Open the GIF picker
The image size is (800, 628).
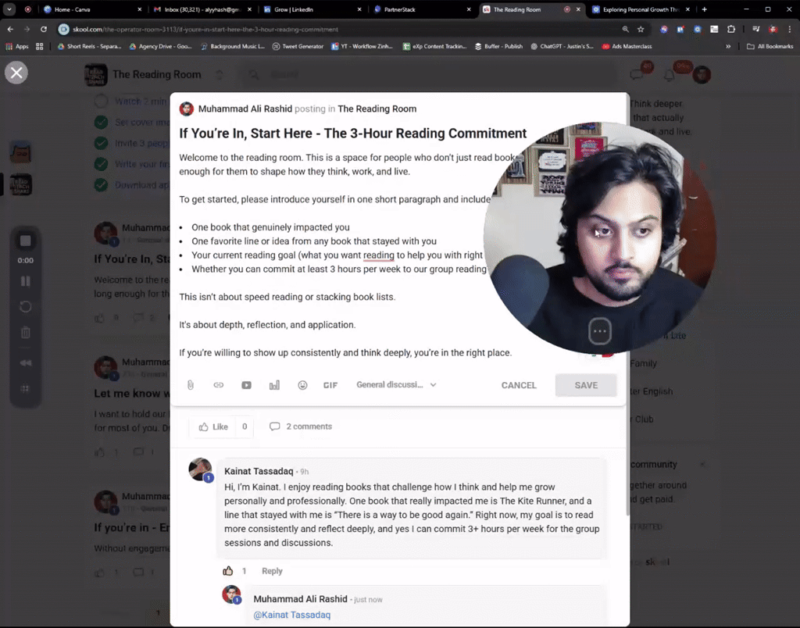(x=330, y=385)
